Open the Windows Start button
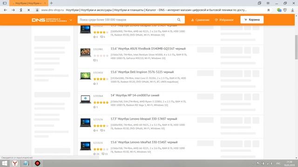The height and width of the screenshot is (167, 298). coord(4,163)
